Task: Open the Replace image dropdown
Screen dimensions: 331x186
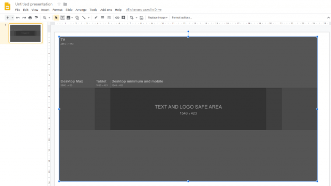Action: pyautogui.click(x=158, y=18)
